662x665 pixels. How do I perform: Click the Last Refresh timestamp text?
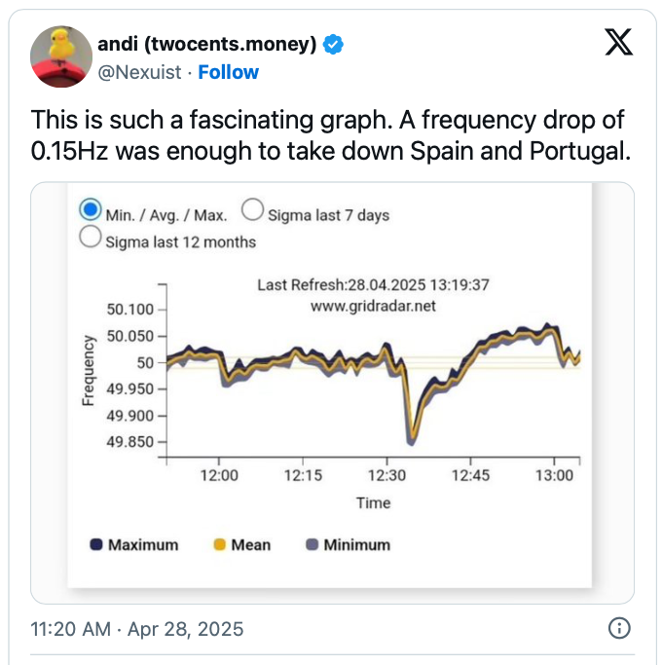373,285
